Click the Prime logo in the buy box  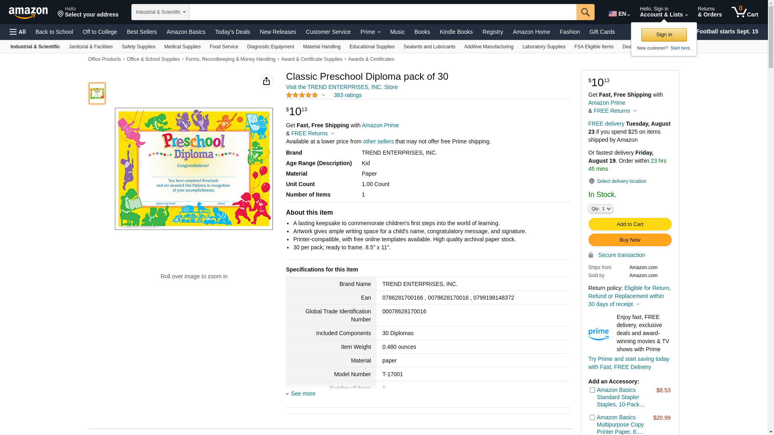pos(599,334)
